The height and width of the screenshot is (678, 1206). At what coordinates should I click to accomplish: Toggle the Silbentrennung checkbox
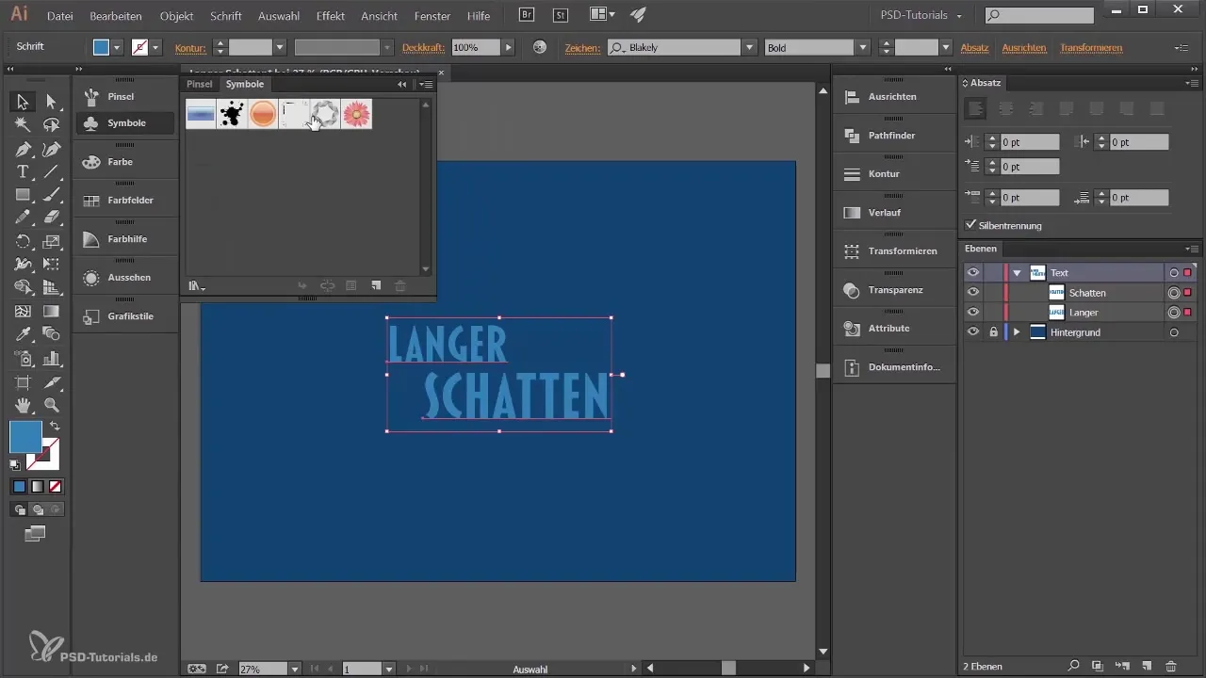(x=971, y=225)
